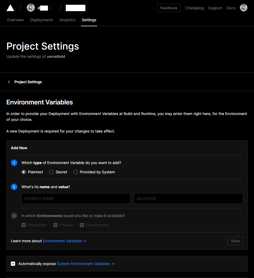Click the Vercel triangle logo

[10, 8]
